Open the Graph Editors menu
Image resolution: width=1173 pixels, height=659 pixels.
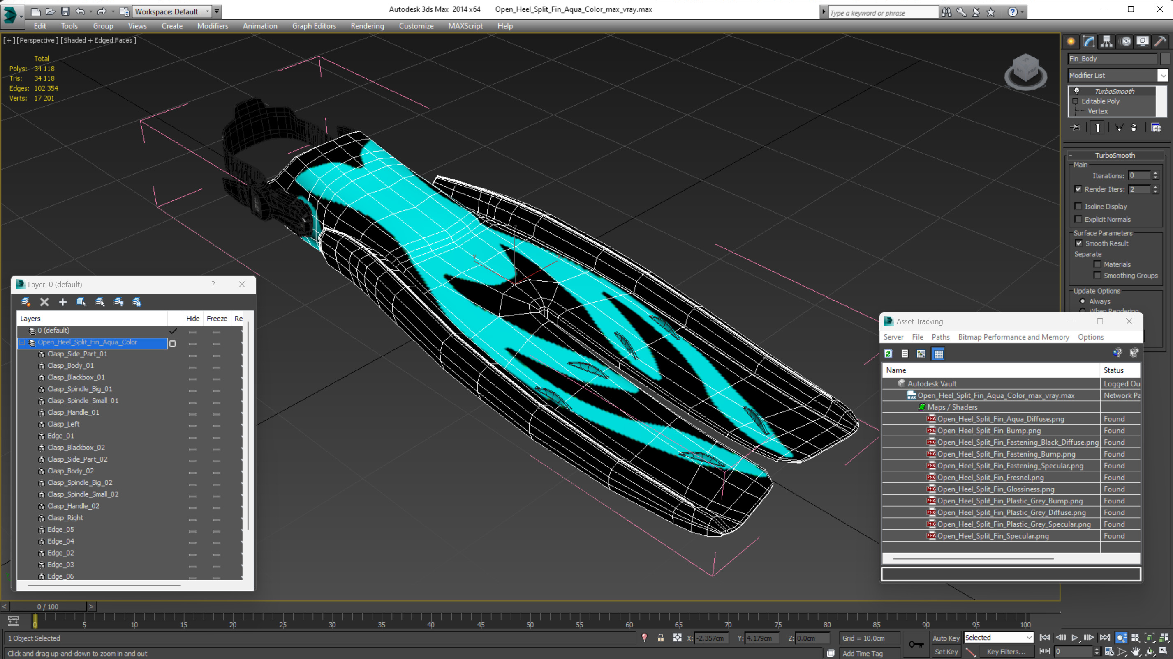pyautogui.click(x=314, y=26)
